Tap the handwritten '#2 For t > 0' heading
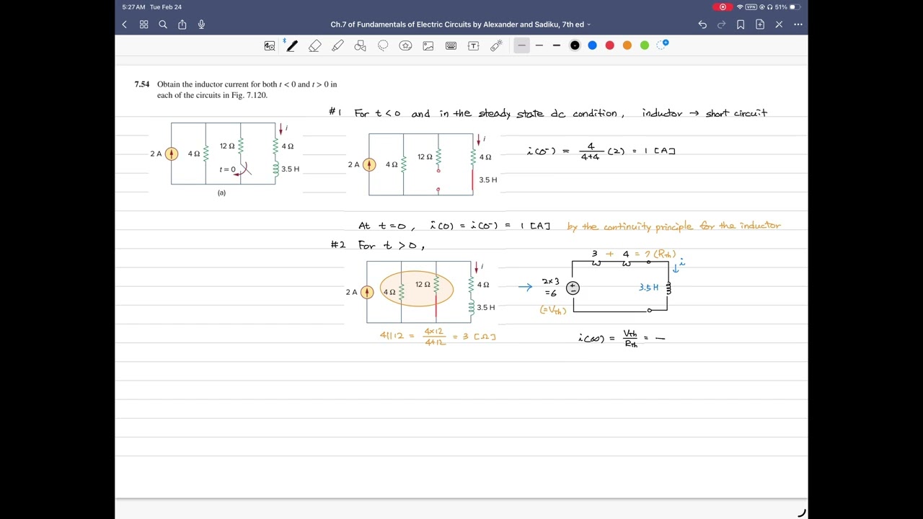The height and width of the screenshot is (519, 923). (378, 245)
